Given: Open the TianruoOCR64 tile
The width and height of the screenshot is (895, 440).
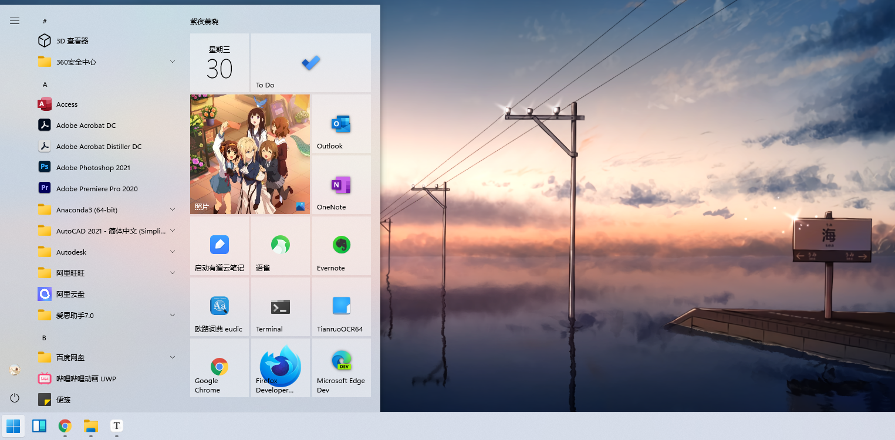Looking at the screenshot, I should [x=342, y=307].
